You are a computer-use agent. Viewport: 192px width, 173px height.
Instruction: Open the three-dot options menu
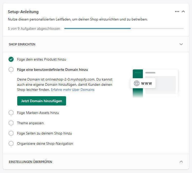(177, 12)
